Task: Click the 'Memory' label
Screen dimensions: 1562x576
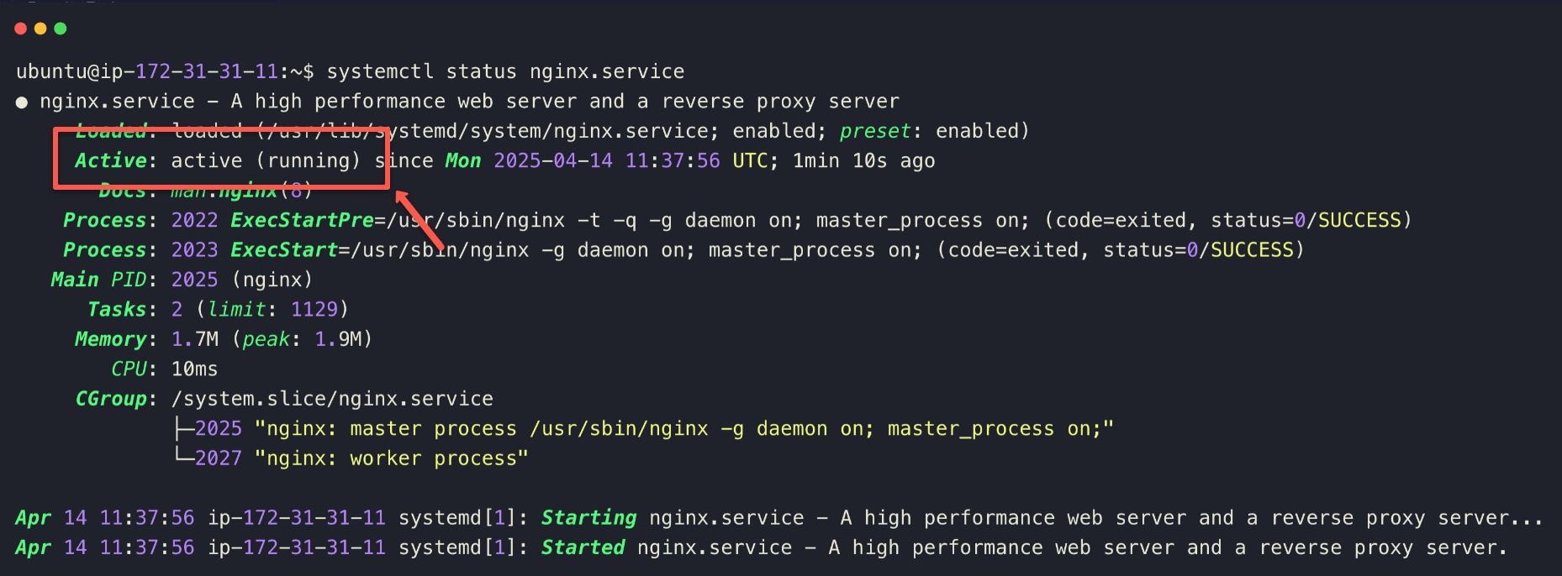Action: click(111, 339)
